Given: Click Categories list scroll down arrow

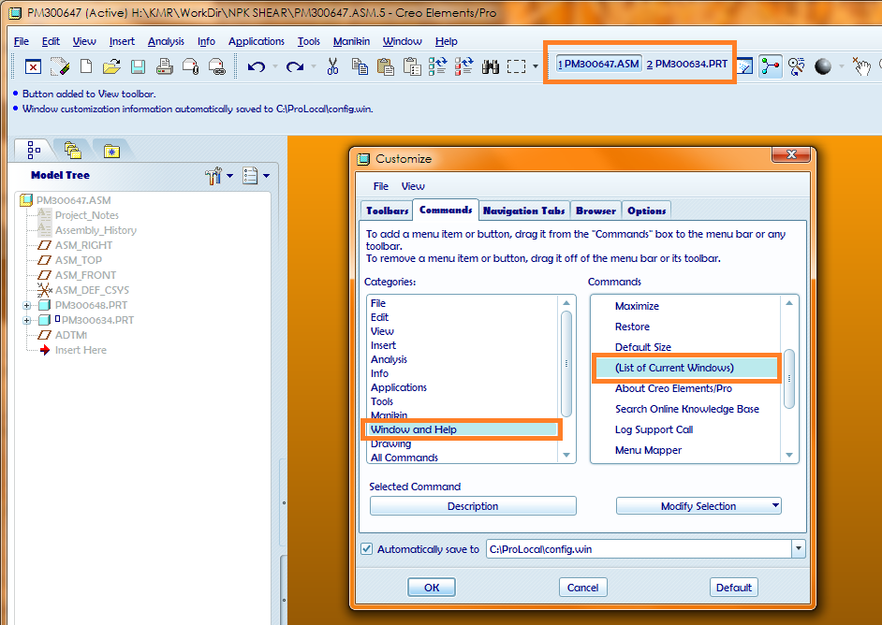Looking at the screenshot, I should point(566,456).
